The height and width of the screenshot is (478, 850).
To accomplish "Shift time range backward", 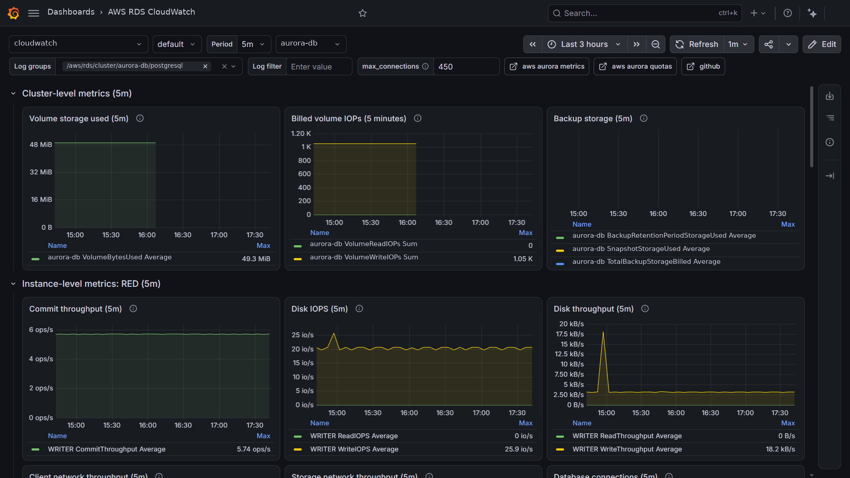I will [x=533, y=44].
